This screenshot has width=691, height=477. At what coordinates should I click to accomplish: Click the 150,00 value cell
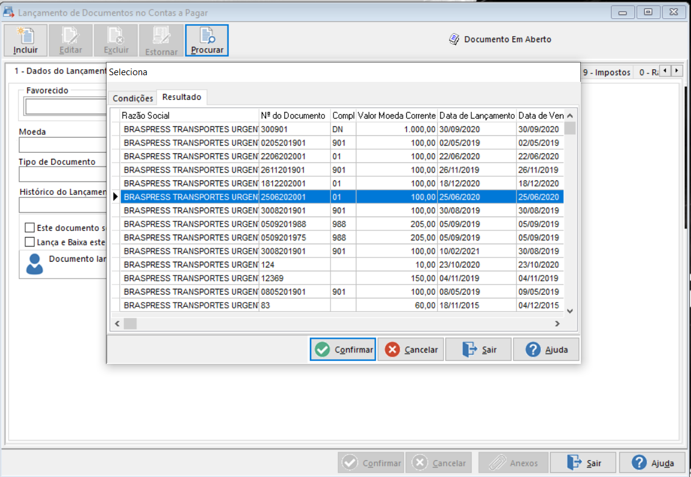[397, 279]
